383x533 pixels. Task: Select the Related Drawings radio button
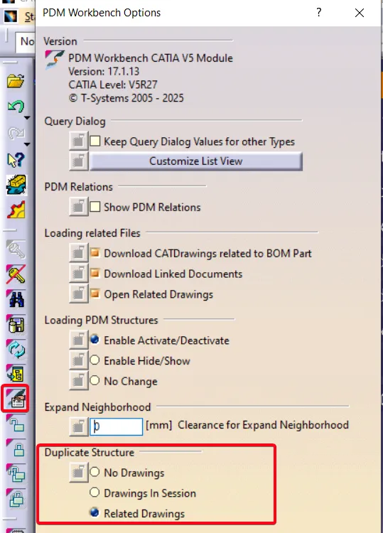click(95, 512)
